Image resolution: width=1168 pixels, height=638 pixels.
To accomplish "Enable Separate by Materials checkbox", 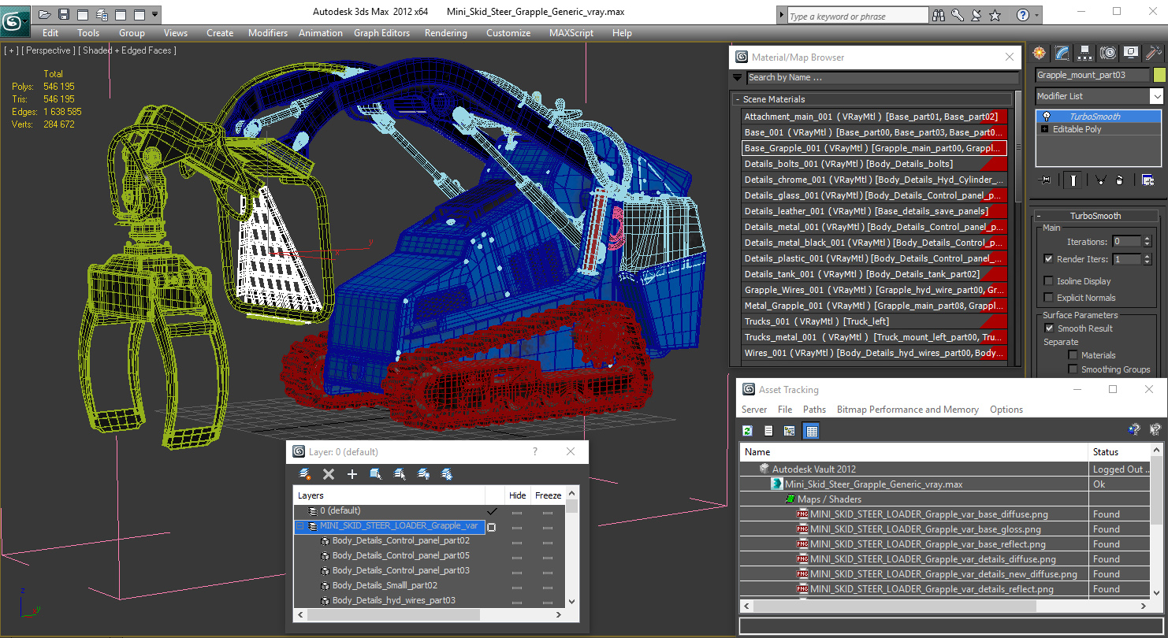I will [1073, 355].
